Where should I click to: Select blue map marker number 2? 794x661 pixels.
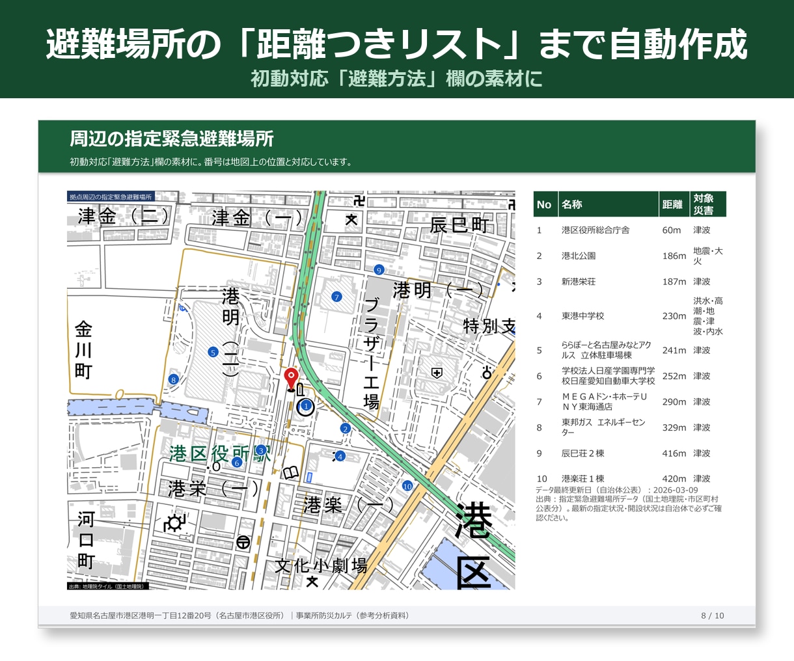tap(345, 428)
